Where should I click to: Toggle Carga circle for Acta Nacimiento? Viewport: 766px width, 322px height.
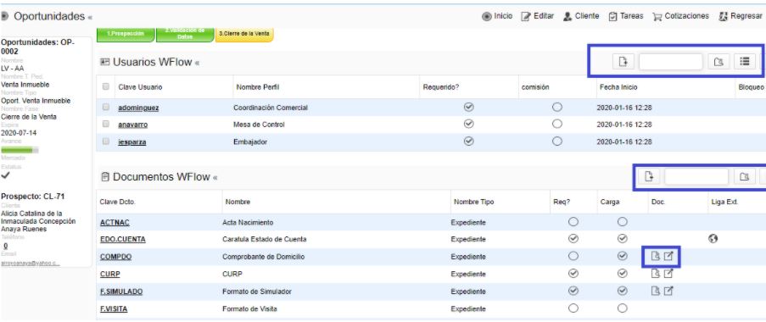pos(622,222)
